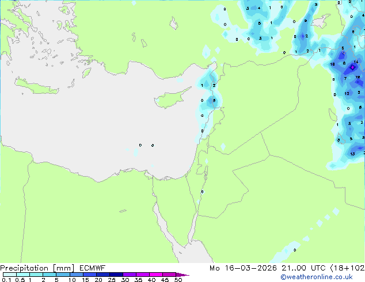Click the island of Crete on the map
The width and height of the screenshot is (365, 282).
(36, 86)
